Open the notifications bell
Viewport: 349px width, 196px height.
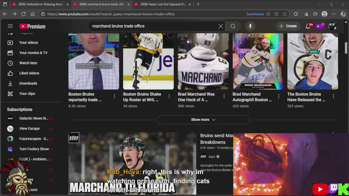(308, 26)
